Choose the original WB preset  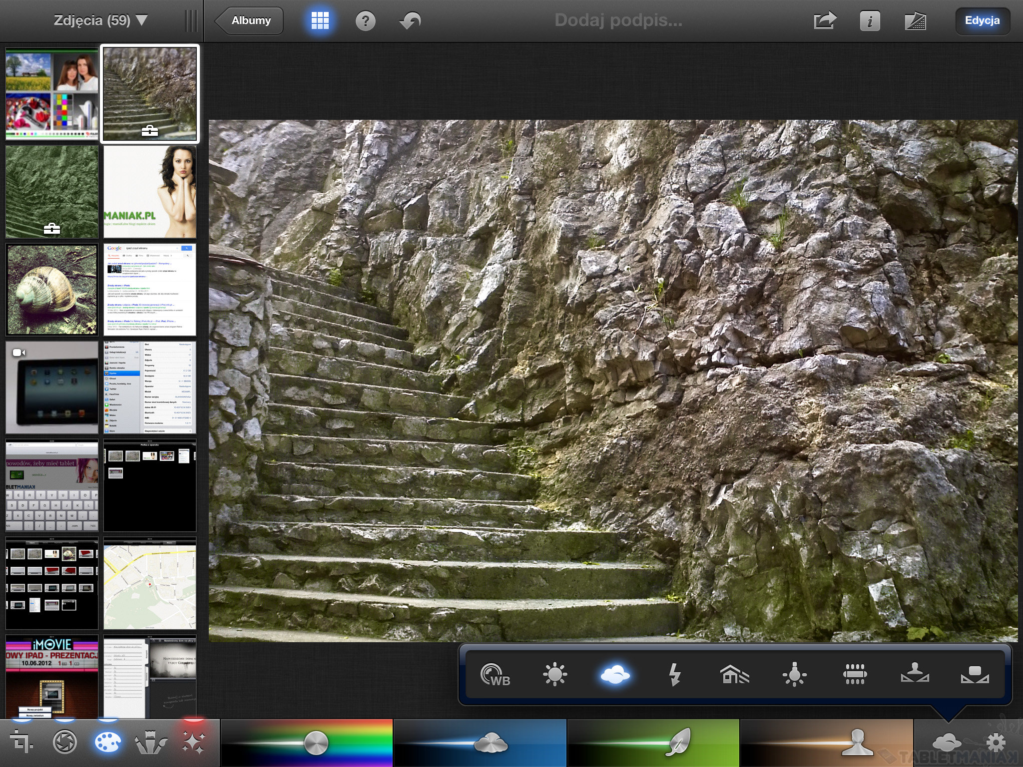pyautogui.click(x=495, y=675)
